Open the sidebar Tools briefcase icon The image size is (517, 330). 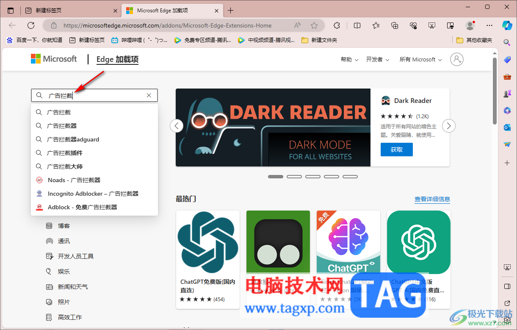pyautogui.click(x=507, y=77)
